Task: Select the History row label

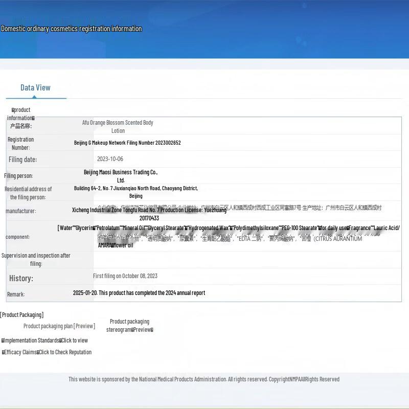Action: [21, 278]
